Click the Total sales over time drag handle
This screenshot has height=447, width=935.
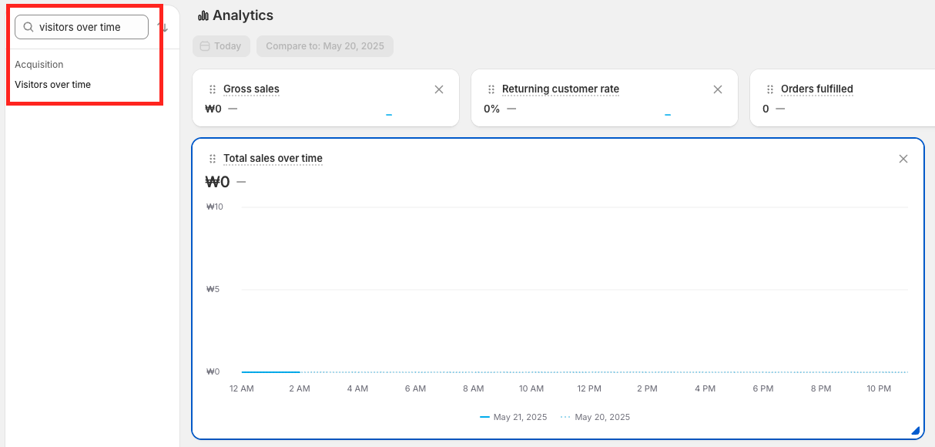pyautogui.click(x=213, y=159)
